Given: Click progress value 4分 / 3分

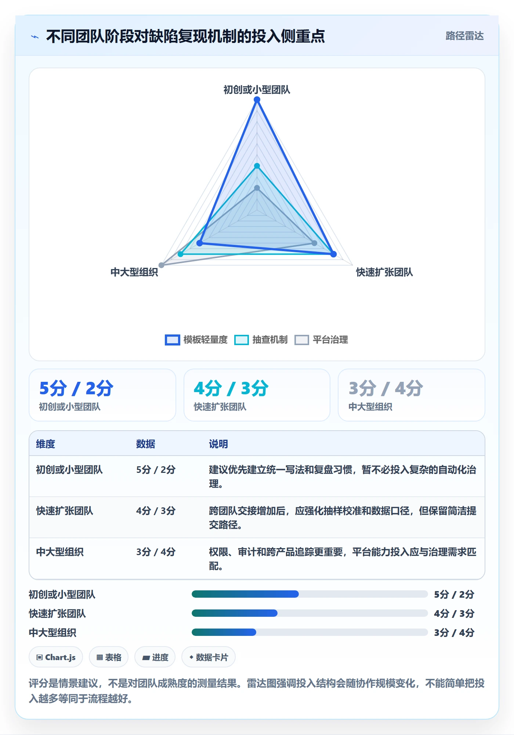Looking at the screenshot, I should pyautogui.click(x=454, y=613).
